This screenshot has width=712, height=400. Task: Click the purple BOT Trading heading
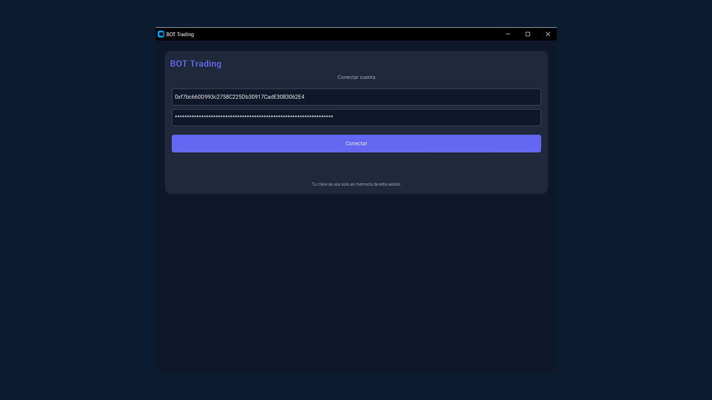click(x=196, y=64)
